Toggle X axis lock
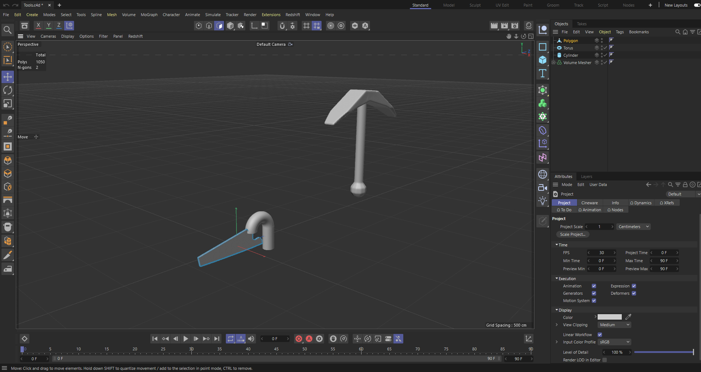 click(x=38, y=25)
